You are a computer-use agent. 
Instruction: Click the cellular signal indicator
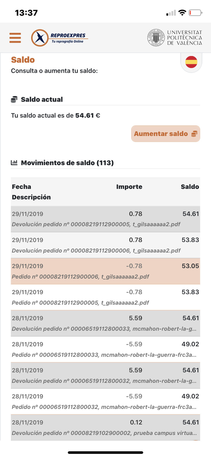[x=171, y=13]
